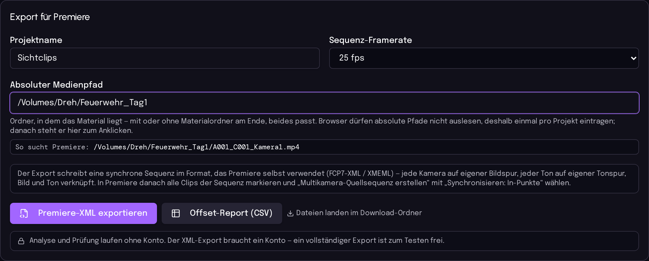Screen dimensions: 649x261
Task: Click the Offset-Report (CSV) button label
Action: coord(231,213)
